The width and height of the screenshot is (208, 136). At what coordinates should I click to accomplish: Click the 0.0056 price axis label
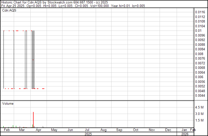[200, 82]
